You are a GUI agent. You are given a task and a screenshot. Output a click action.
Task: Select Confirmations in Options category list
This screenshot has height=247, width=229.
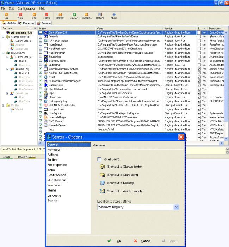tap(57, 175)
